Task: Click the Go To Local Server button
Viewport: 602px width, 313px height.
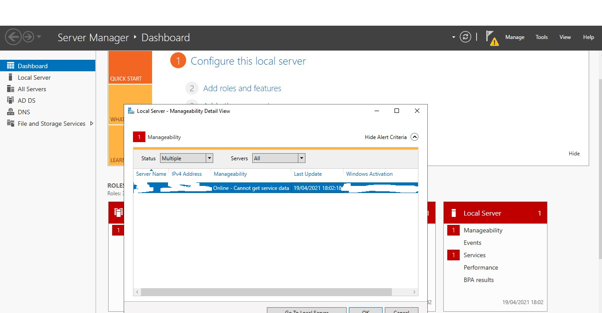Action: pyautogui.click(x=306, y=310)
